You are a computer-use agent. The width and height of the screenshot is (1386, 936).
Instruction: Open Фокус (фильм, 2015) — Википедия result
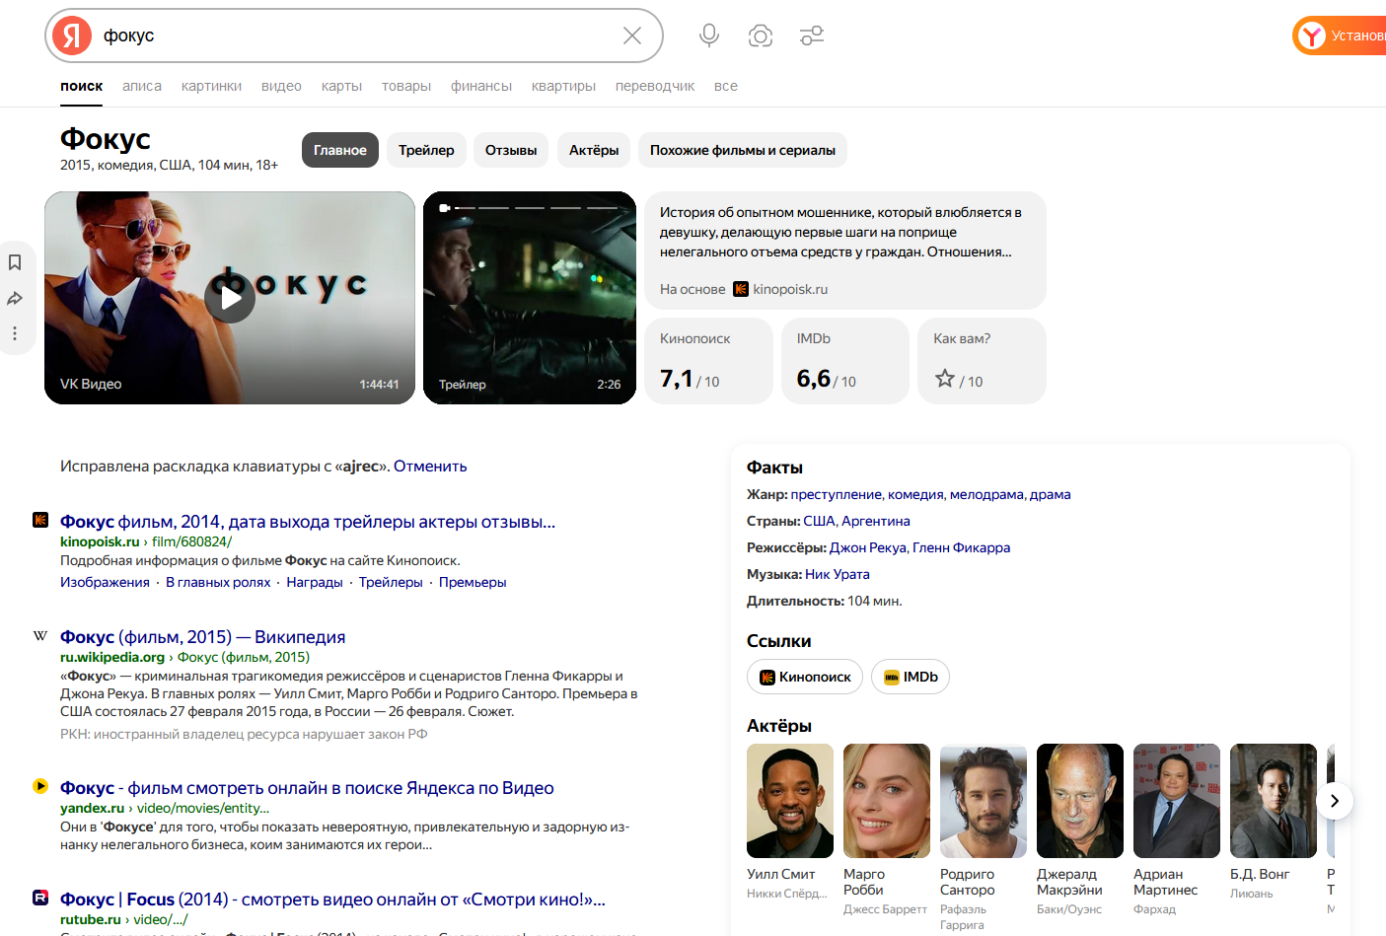point(202,637)
